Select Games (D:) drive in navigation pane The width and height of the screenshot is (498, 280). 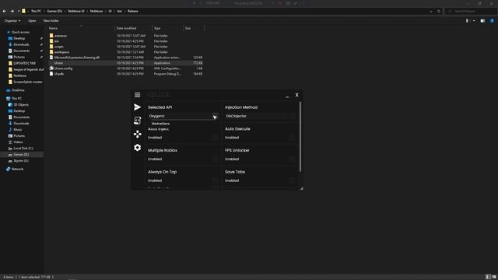click(21, 154)
